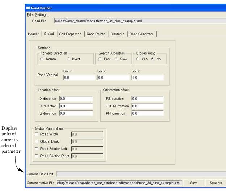
Task: Enable the Road Width checkbox
Action: (37, 134)
